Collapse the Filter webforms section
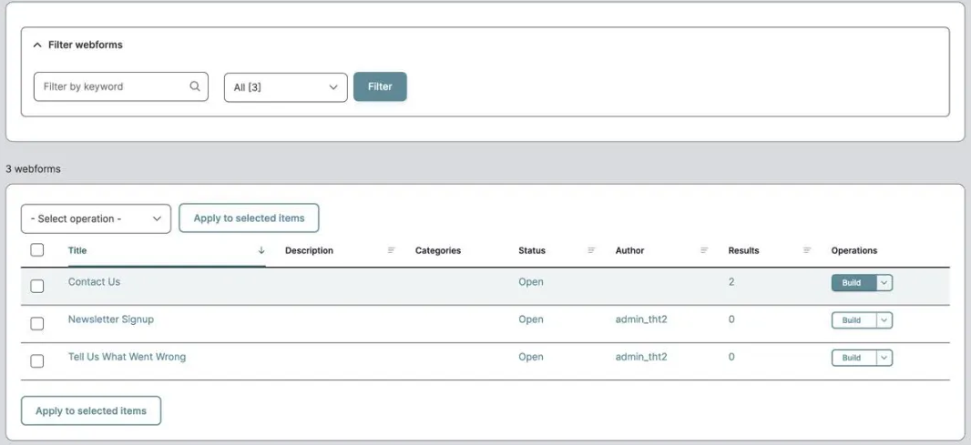Screen dimensions: 971x445 (x=78, y=45)
